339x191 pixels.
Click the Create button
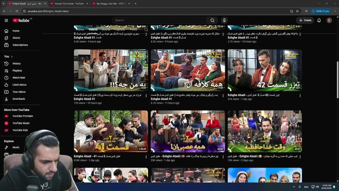pos(305,20)
